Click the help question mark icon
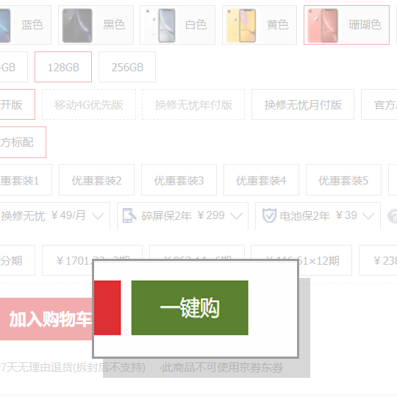This screenshot has width=397, height=397. tap(393, 216)
